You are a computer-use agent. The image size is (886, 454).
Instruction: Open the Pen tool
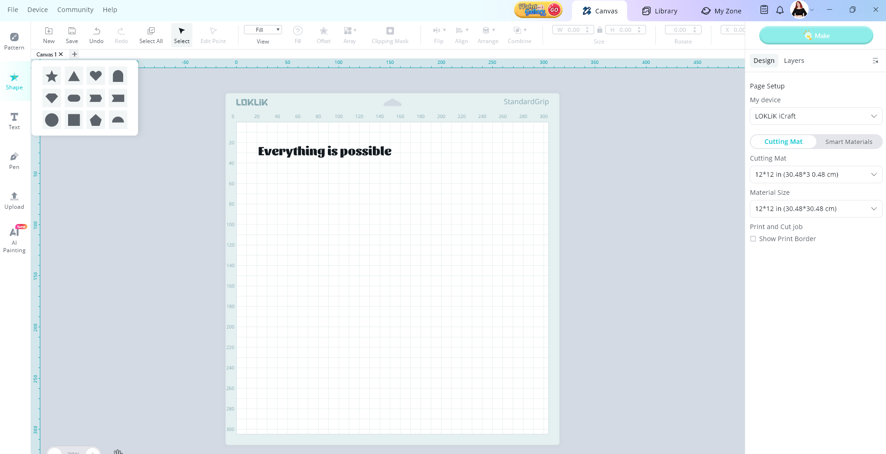[x=14, y=161]
